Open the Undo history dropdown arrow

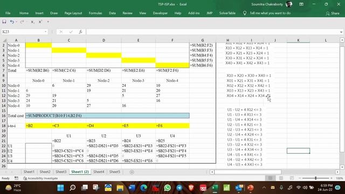point(17,22)
